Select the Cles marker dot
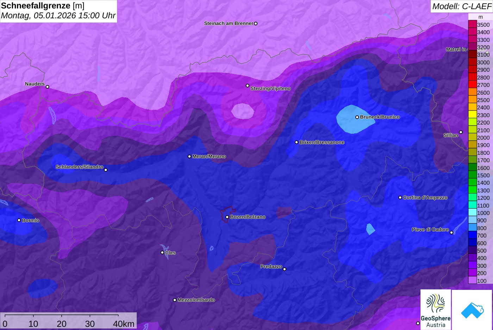 162,252
